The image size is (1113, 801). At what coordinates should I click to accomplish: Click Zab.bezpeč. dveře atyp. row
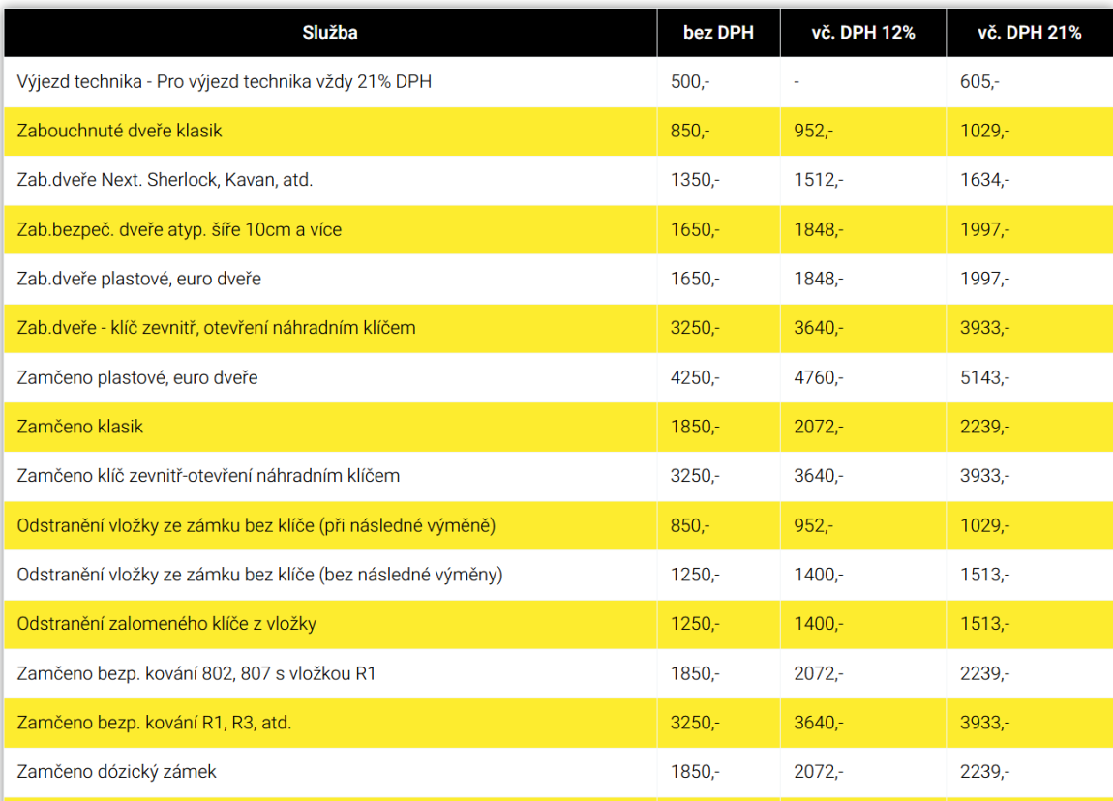(558, 230)
